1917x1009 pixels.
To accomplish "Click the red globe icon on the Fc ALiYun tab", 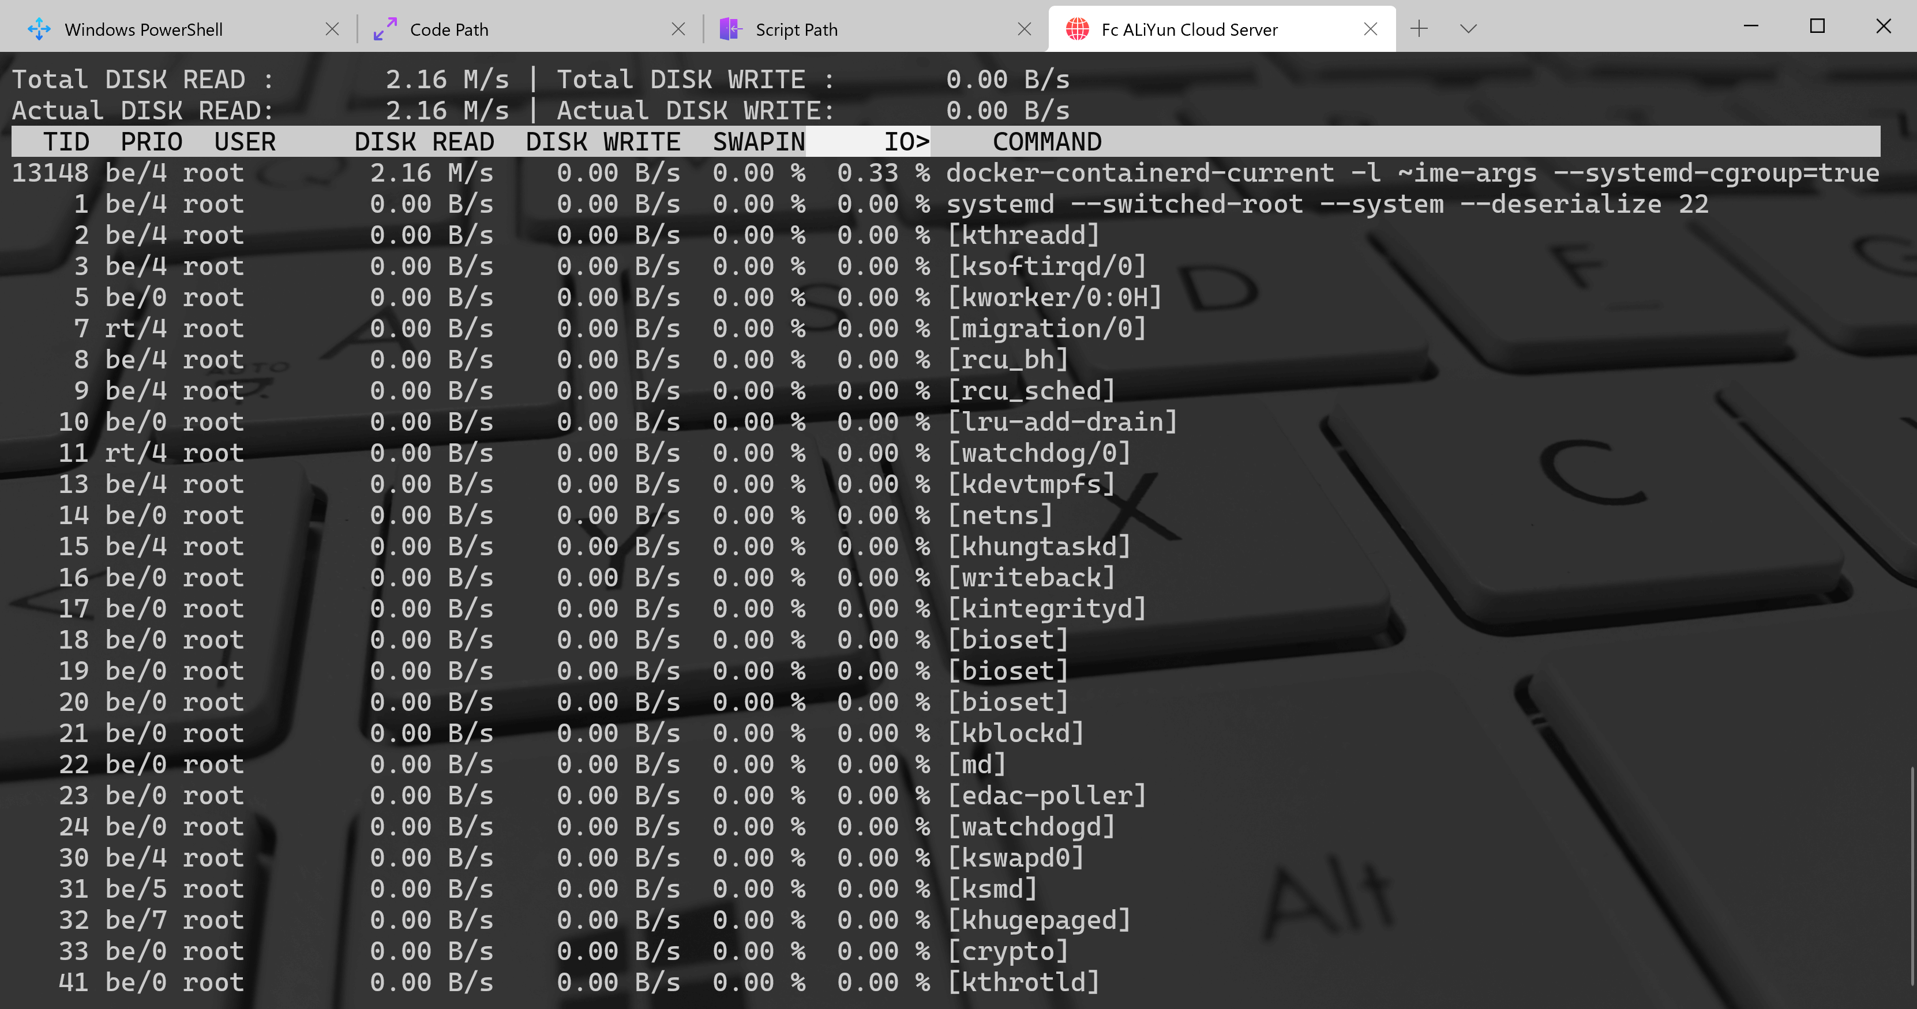I will pyautogui.click(x=1077, y=29).
